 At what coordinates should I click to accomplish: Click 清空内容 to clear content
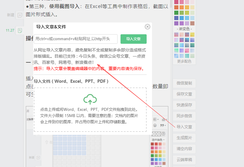(184, 149)
